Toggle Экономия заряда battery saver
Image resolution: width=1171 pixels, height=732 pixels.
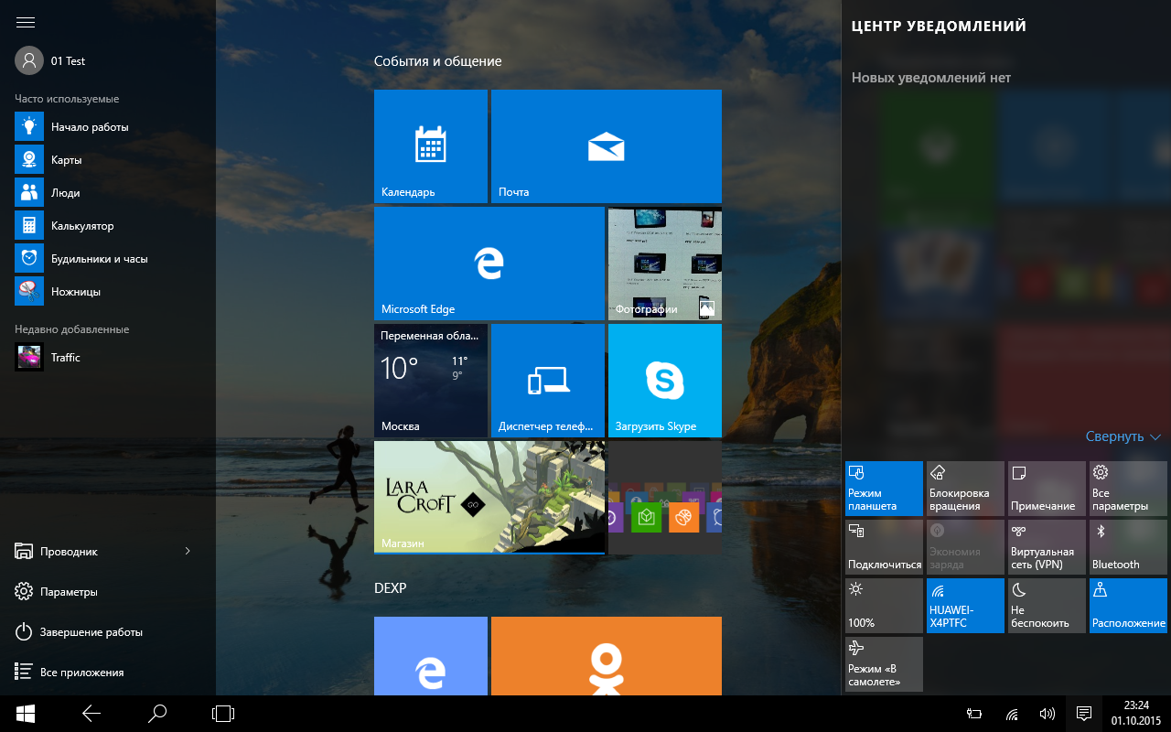coord(965,547)
